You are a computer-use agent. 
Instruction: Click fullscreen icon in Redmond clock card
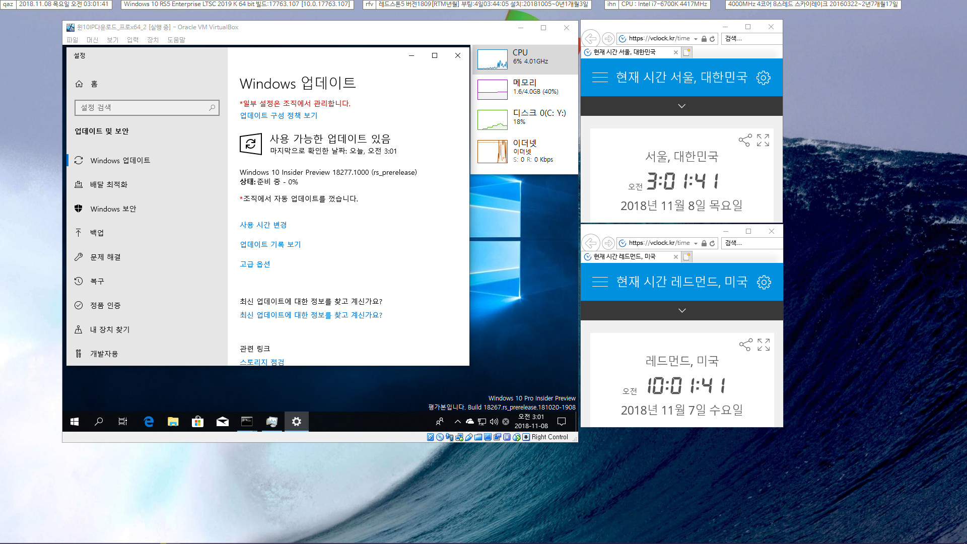(764, 345)
